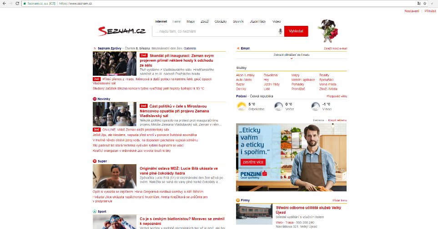
Task: Bookmark page with star icon
Action: click(425, 3)
